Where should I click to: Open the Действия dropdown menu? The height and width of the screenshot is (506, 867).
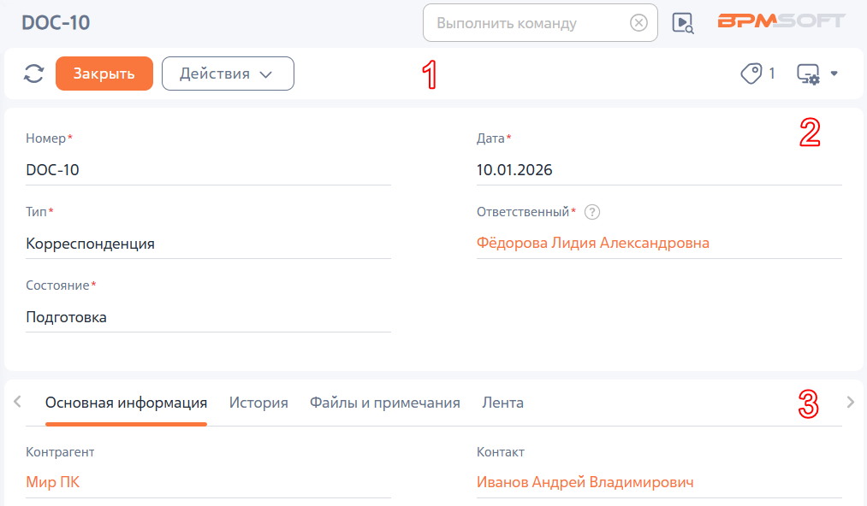coord(228,74)
